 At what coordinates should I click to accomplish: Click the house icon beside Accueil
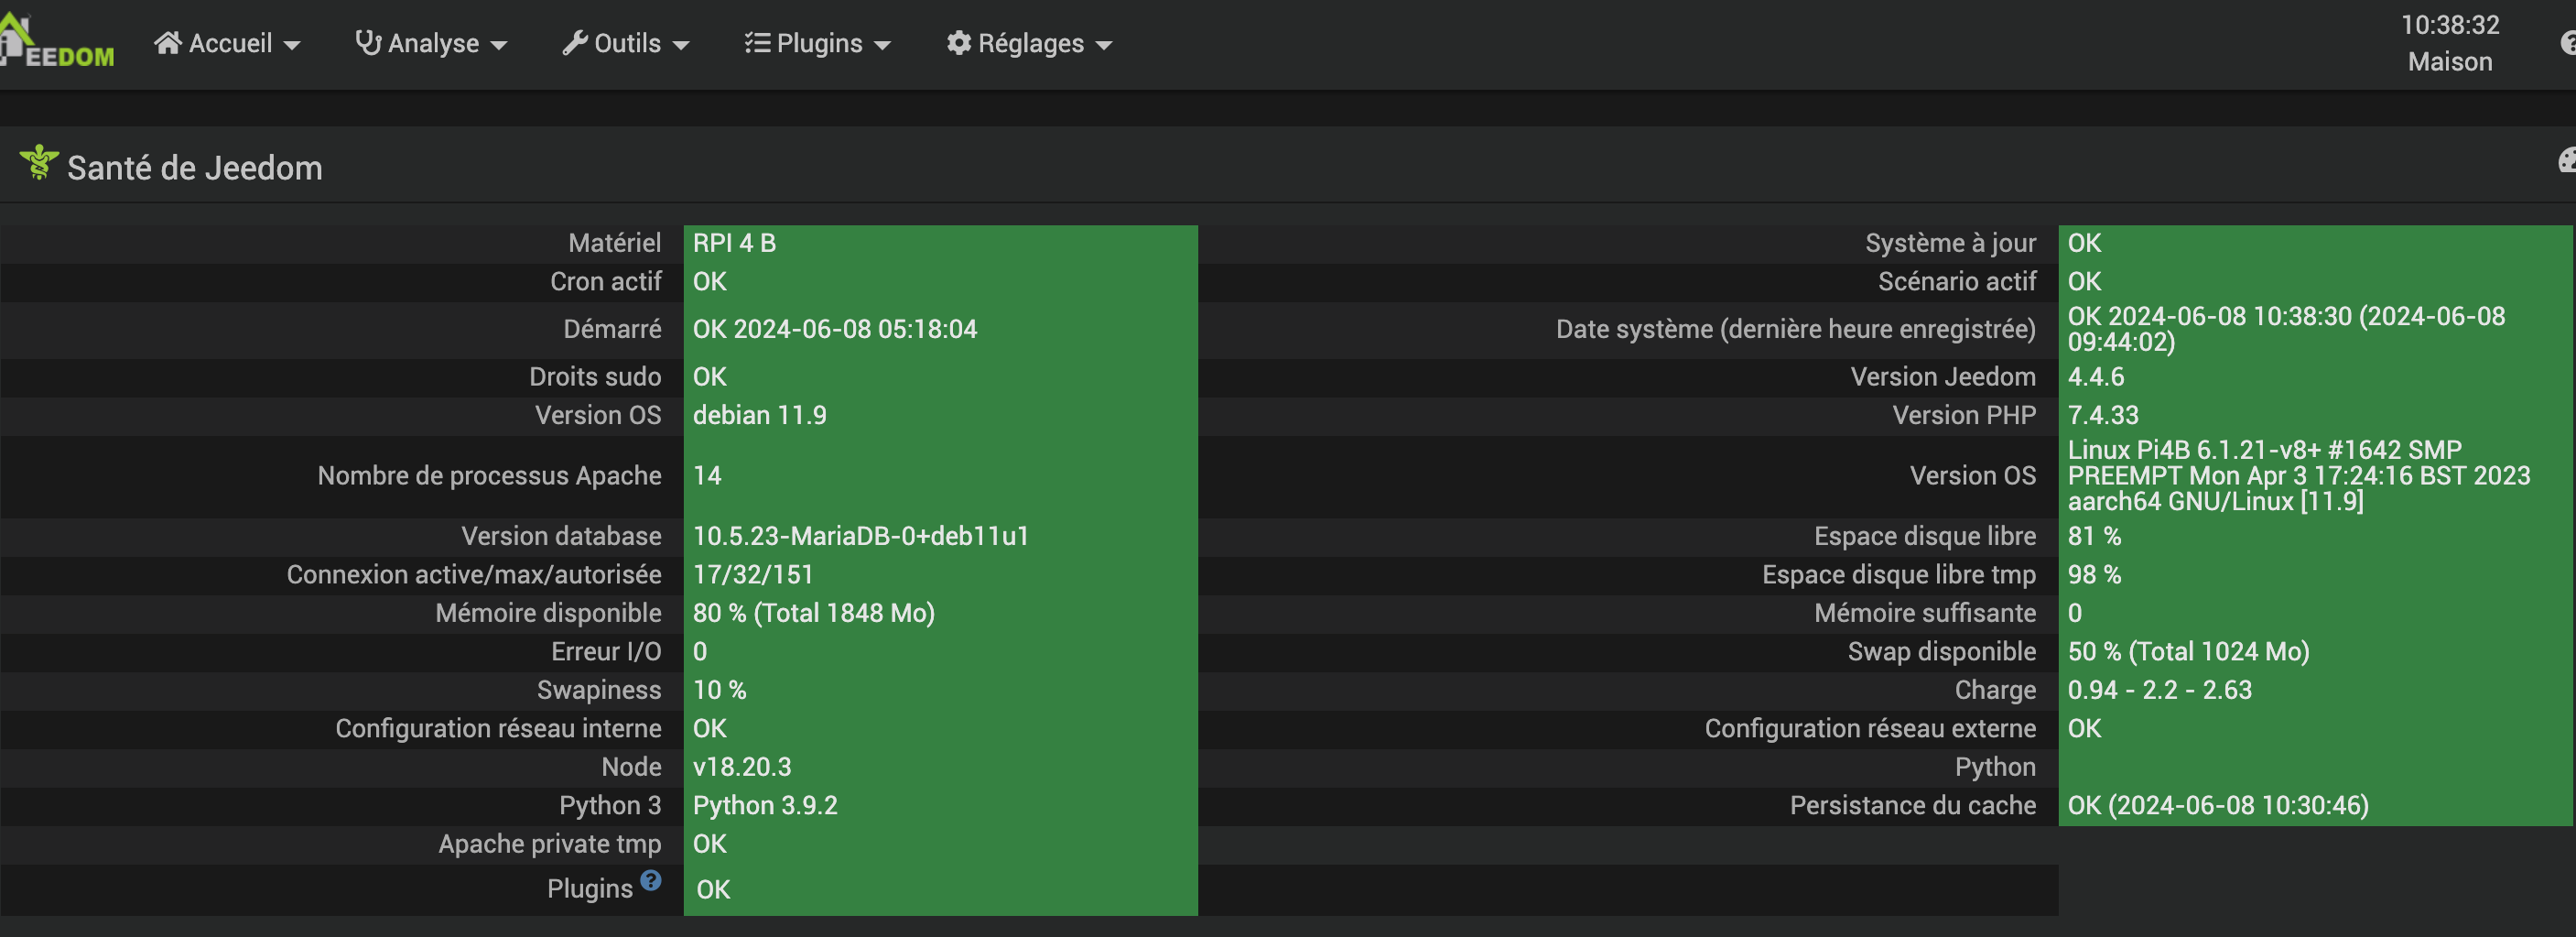pyautogui.click(x=168, y=43)
